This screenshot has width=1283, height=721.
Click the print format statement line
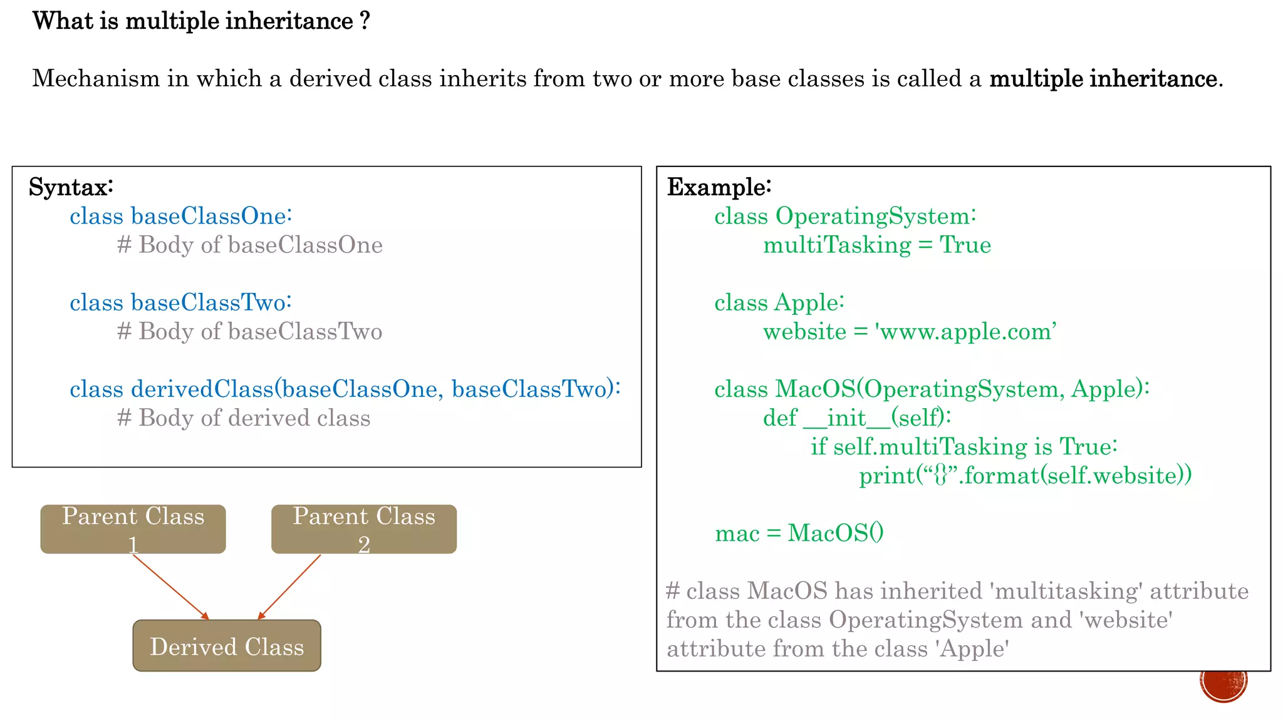tap(1025, 476)
